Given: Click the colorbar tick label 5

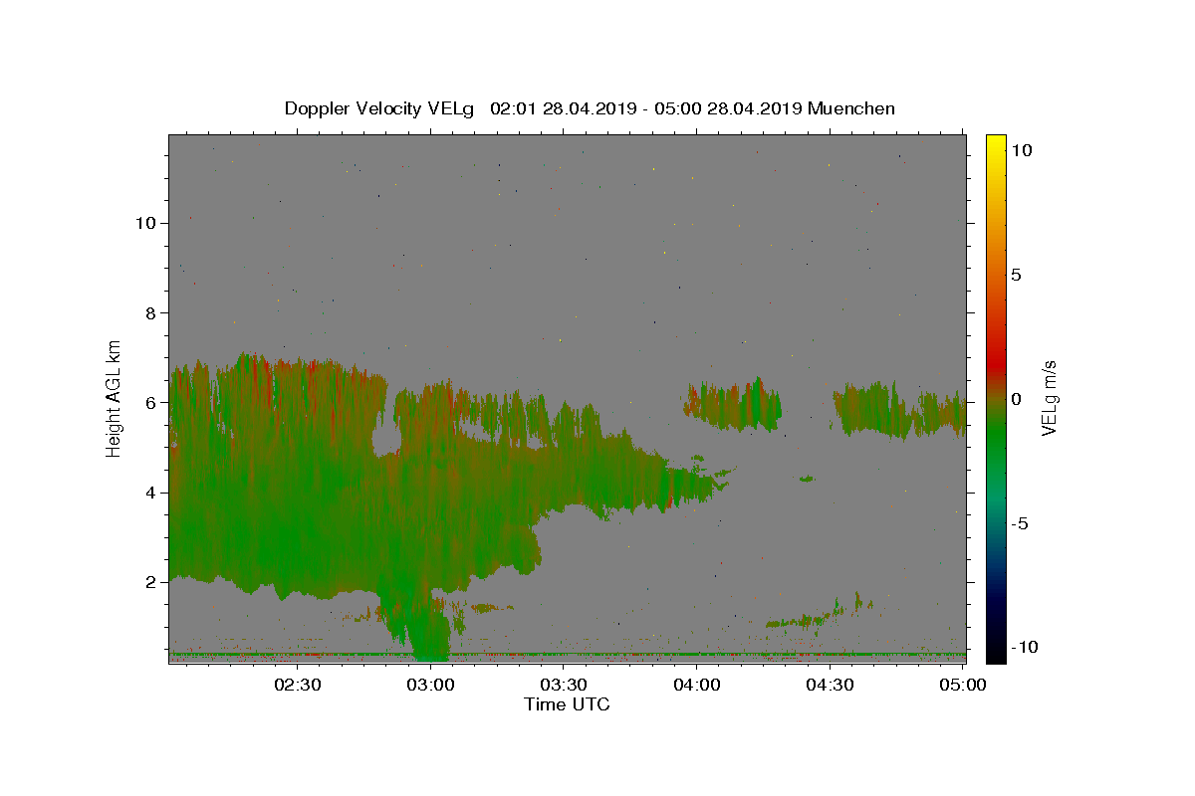Looking at the screenshot, I should 1016,275.
